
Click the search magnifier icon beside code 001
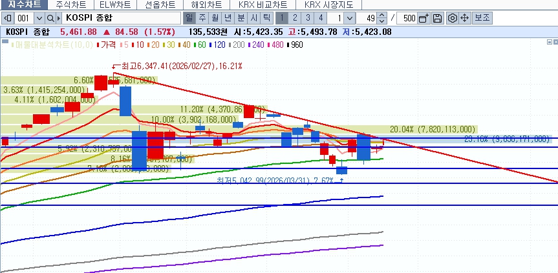tap(50, 18)
